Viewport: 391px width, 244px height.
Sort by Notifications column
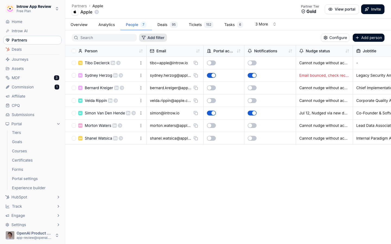click(290, 51)
